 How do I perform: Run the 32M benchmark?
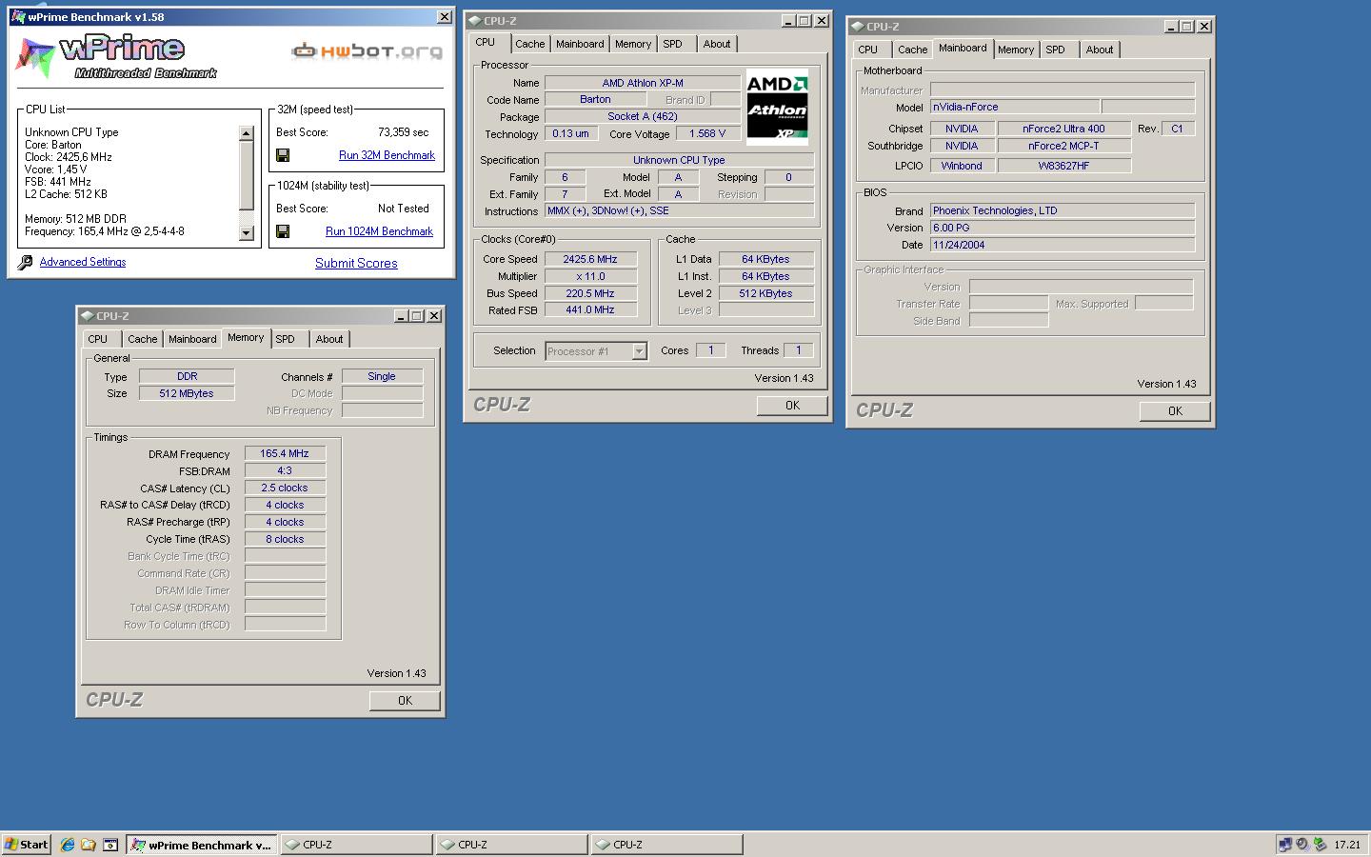pos(387,155)
